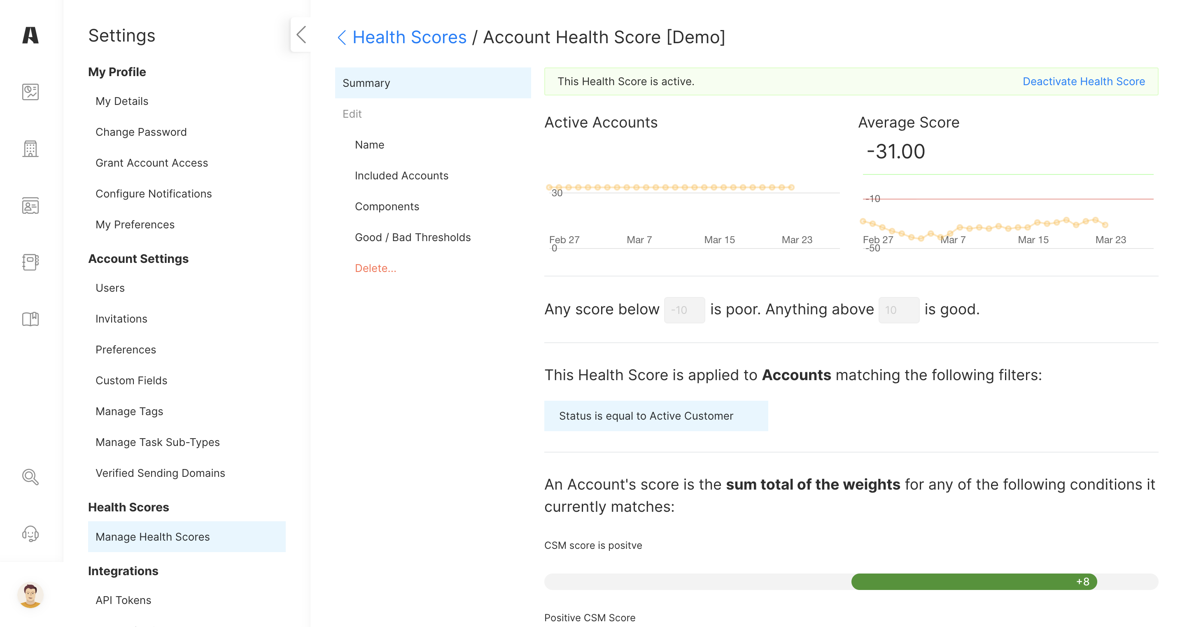Open Configure Notifications settings
This screenshot has height=627, width=1180.
click(154, 194)
